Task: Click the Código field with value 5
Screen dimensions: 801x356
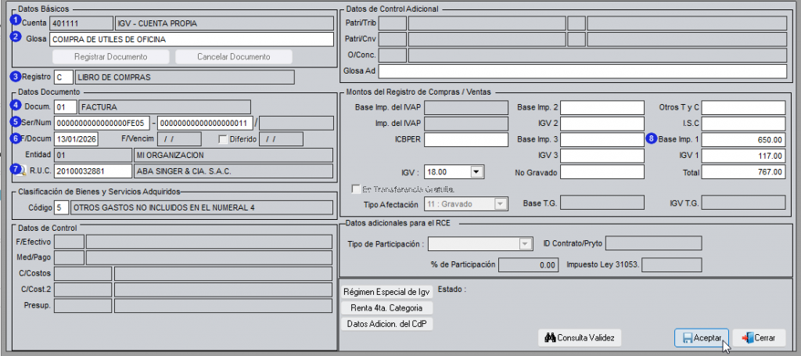Action: 61,208
